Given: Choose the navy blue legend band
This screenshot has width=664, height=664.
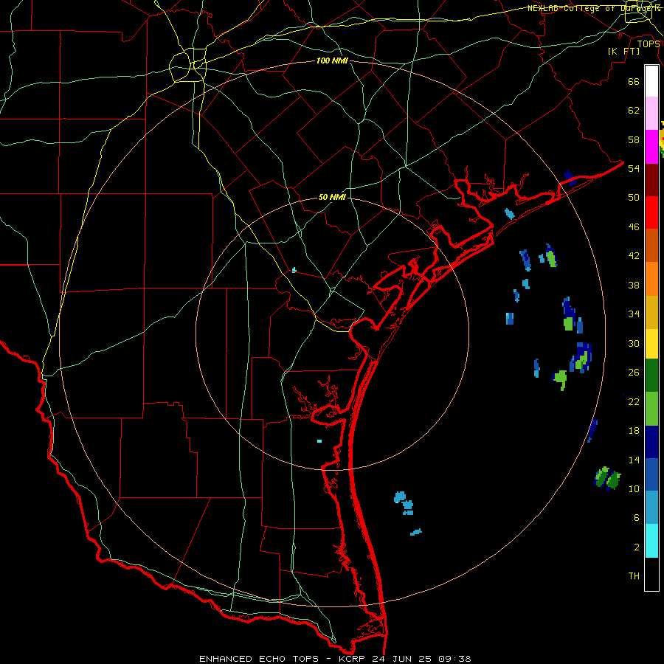Looking at the screenshot, I should [651, 442].
